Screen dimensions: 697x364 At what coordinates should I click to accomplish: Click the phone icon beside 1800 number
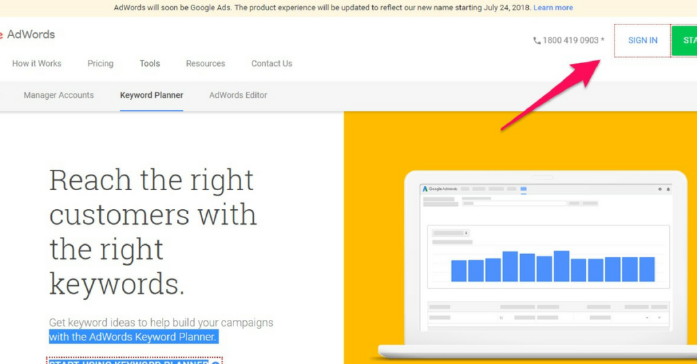coord(537,41)
